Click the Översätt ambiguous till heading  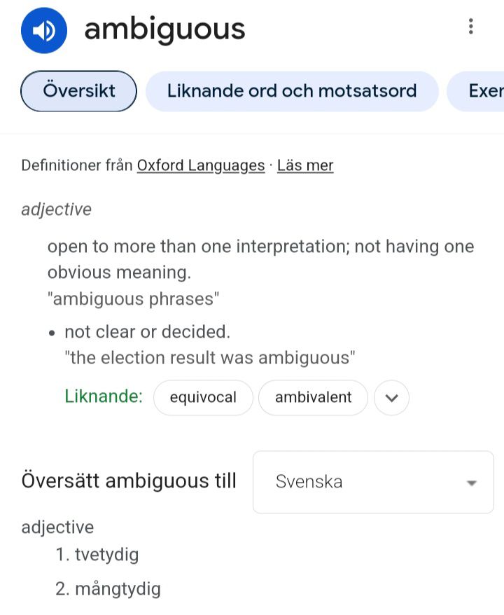pos(129,481)
